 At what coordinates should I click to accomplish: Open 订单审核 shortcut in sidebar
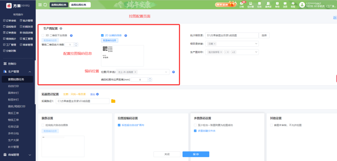(10, 21)
